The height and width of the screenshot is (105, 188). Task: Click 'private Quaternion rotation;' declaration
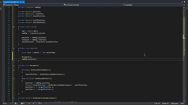coord(31,14)
